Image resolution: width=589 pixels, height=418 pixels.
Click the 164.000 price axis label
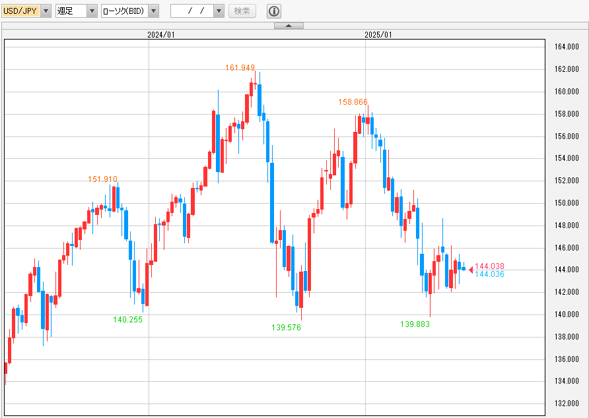567,47
